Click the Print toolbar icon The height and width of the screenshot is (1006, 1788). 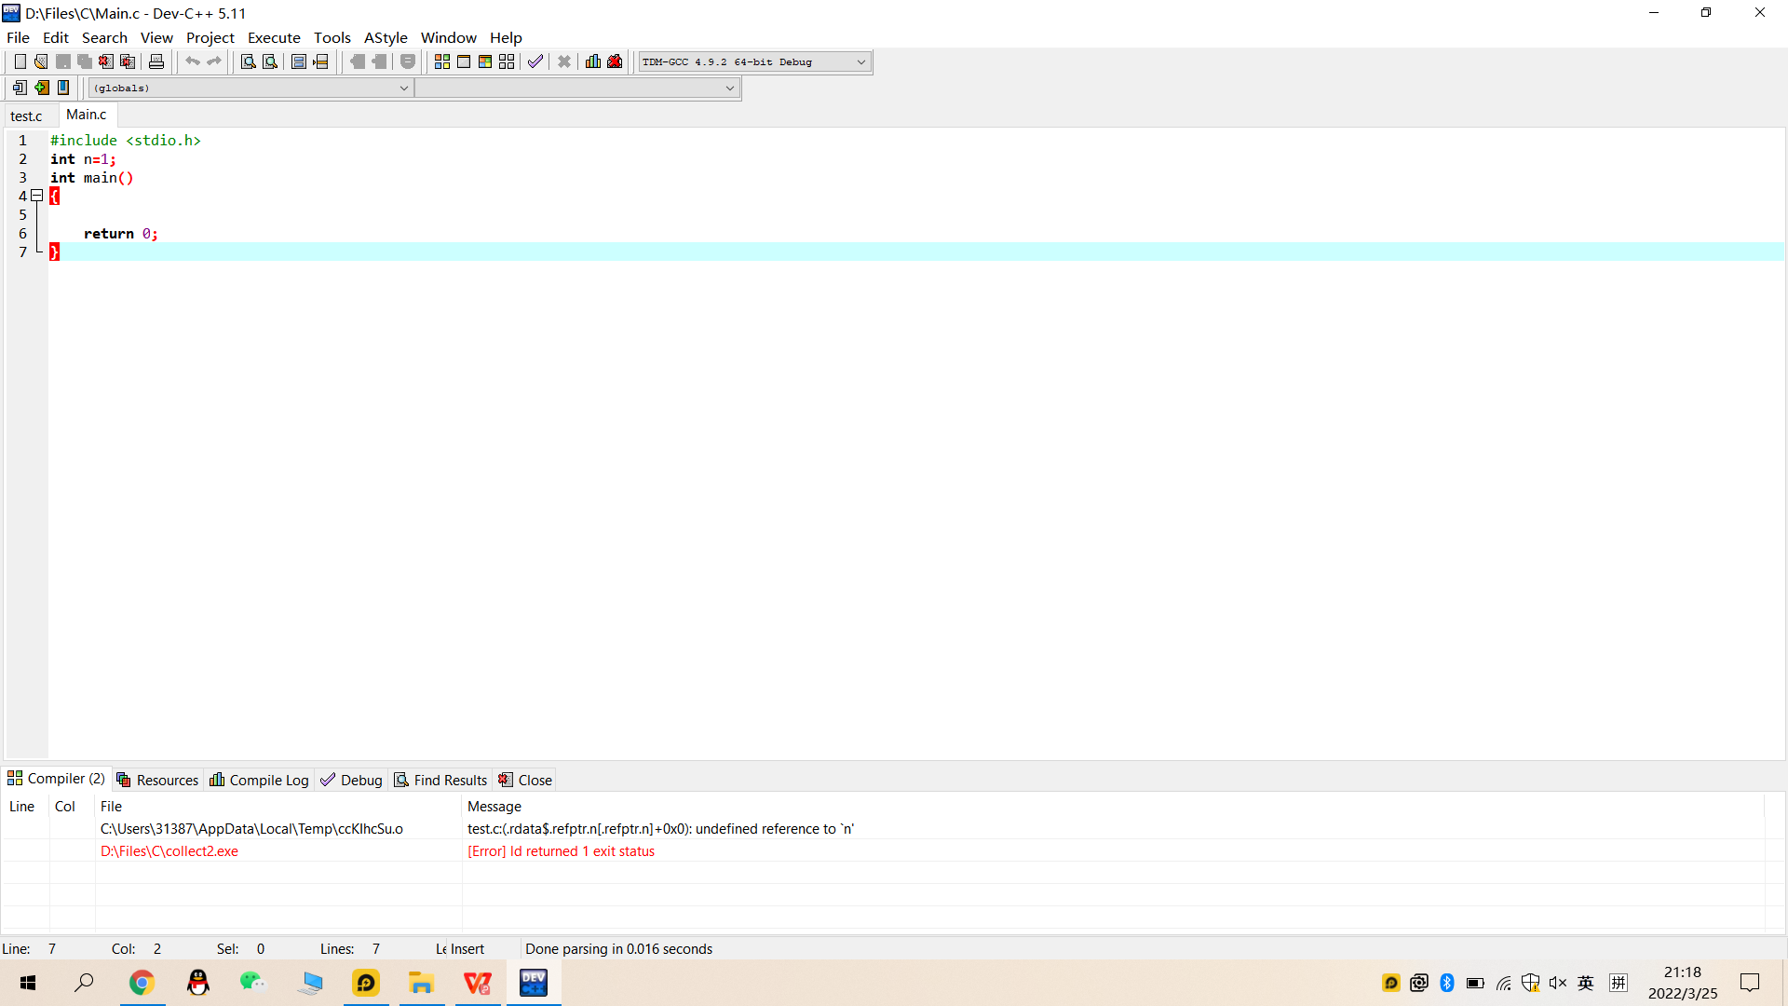click(156, 61)
